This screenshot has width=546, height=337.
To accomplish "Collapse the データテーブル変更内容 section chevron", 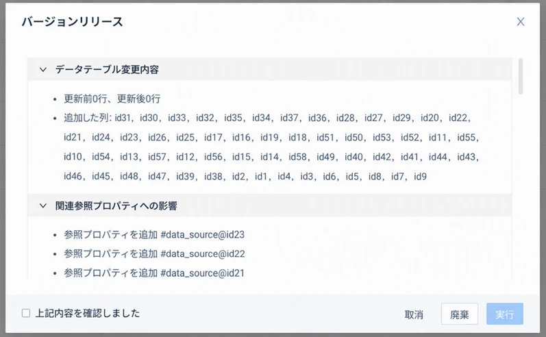I will tap(43, 70).
